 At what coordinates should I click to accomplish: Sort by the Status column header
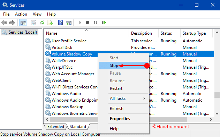[169, 33]
